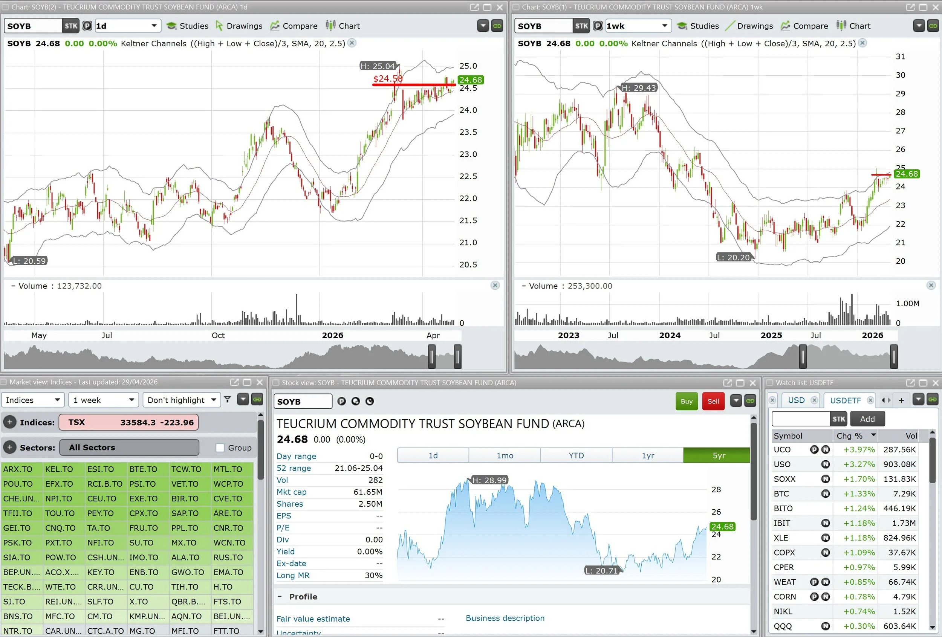This screenshot has width=942, height=637.
Task: Click the watch list symbol input field
Action: click(x=800, y=419)
